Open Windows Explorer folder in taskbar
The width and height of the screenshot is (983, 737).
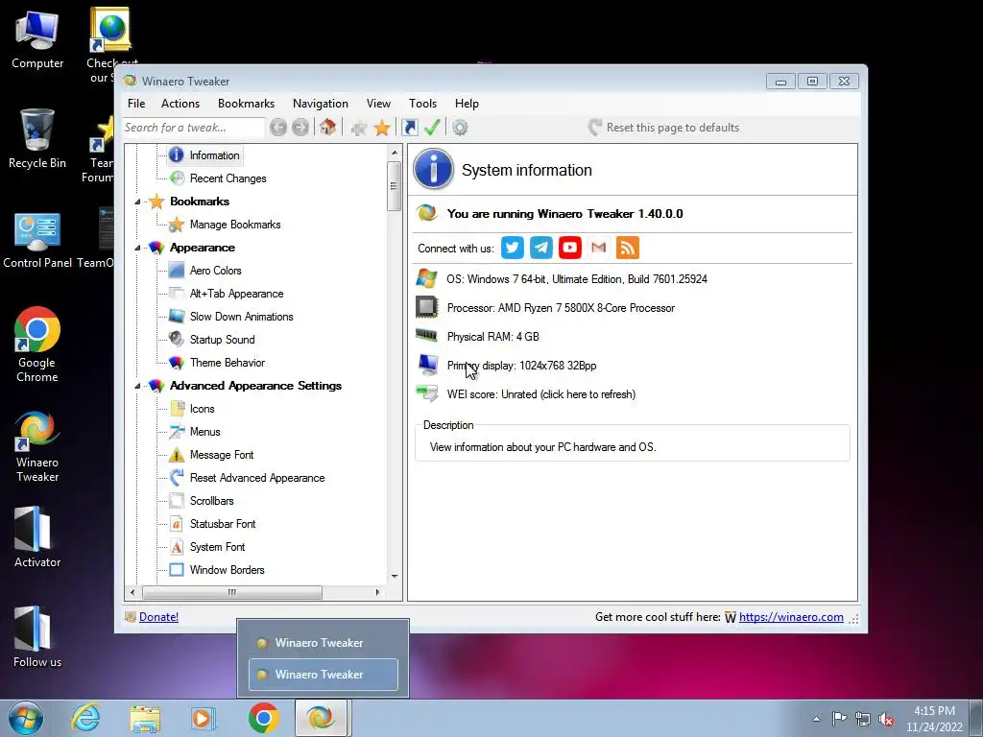click(x=145, y=718)
